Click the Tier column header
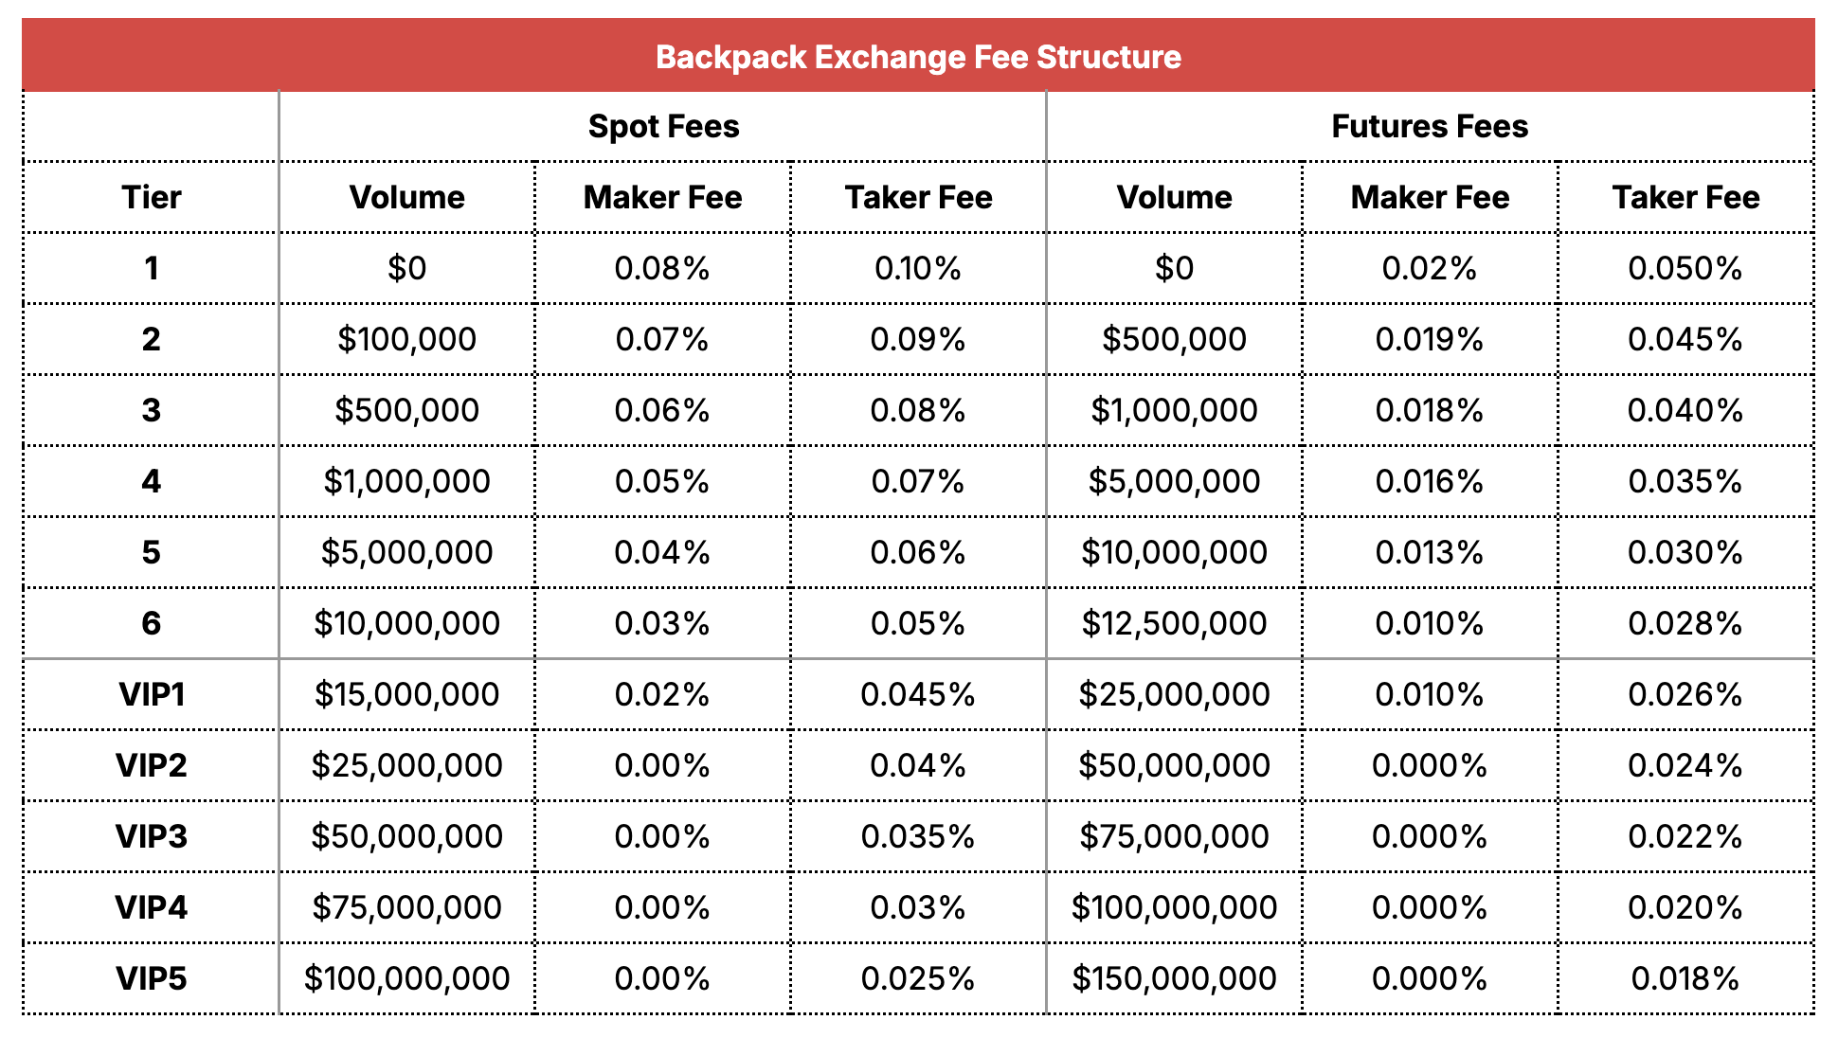Screen dimensions: 1838x1038 click(x=151, y=197)
